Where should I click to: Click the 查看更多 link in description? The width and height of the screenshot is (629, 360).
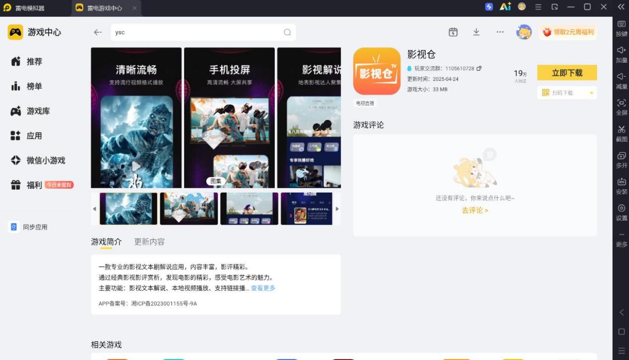pyautogui.click(x=263, y=288)
